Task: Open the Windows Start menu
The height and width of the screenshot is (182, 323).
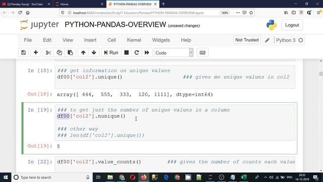Action: point(6,177)
